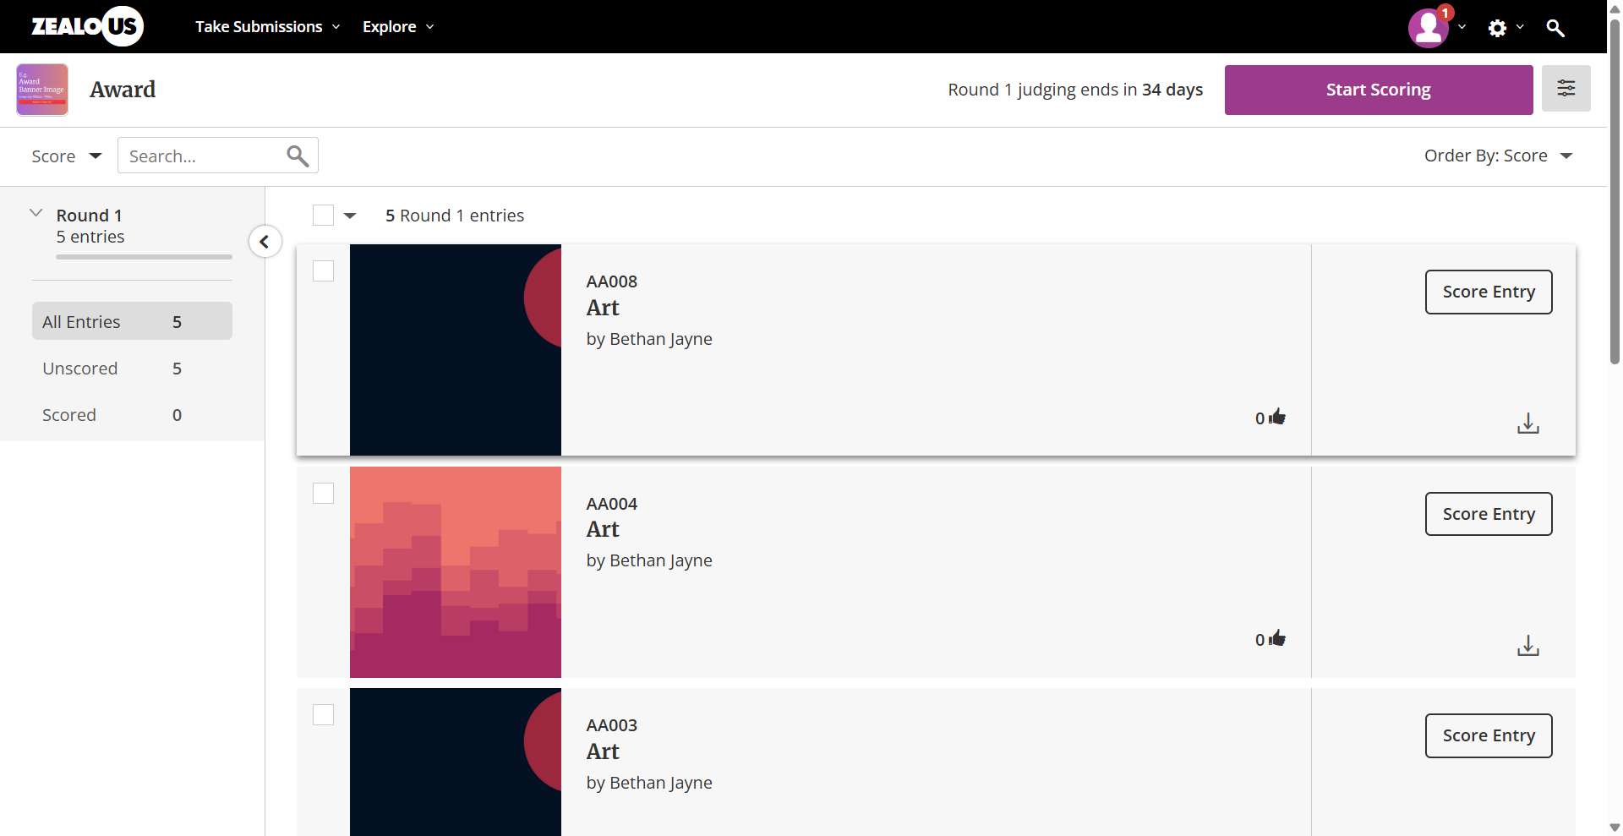Screen dimensions: 1623x836
Task: Select the Unscored entries filter
Action: click(80, 369)
